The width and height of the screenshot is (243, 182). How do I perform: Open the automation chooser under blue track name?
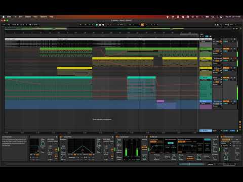[x=206, y=104]
